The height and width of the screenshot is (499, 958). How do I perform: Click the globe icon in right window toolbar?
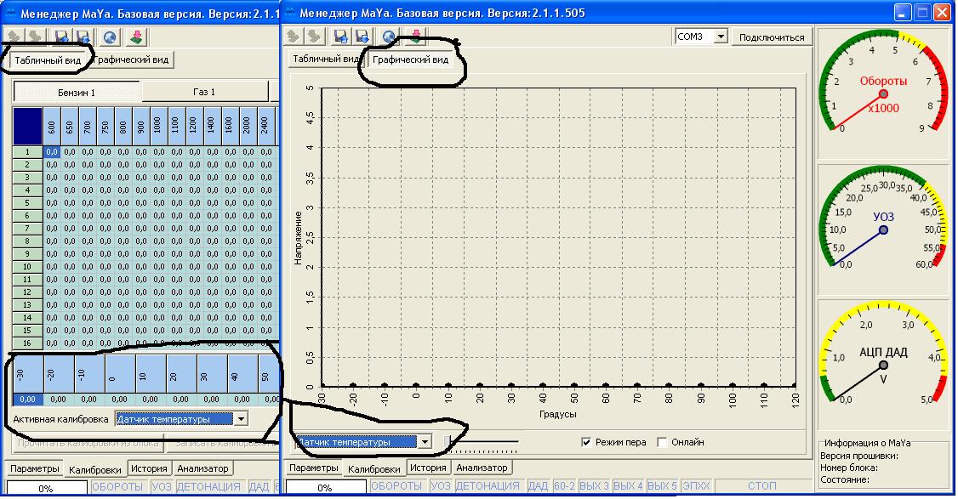pos(389,37)
